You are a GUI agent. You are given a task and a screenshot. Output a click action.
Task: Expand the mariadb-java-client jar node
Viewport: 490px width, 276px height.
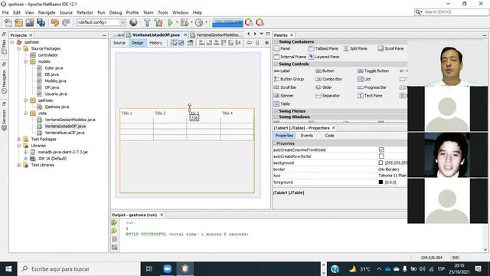pyautogui.click(x=26, y=152)
